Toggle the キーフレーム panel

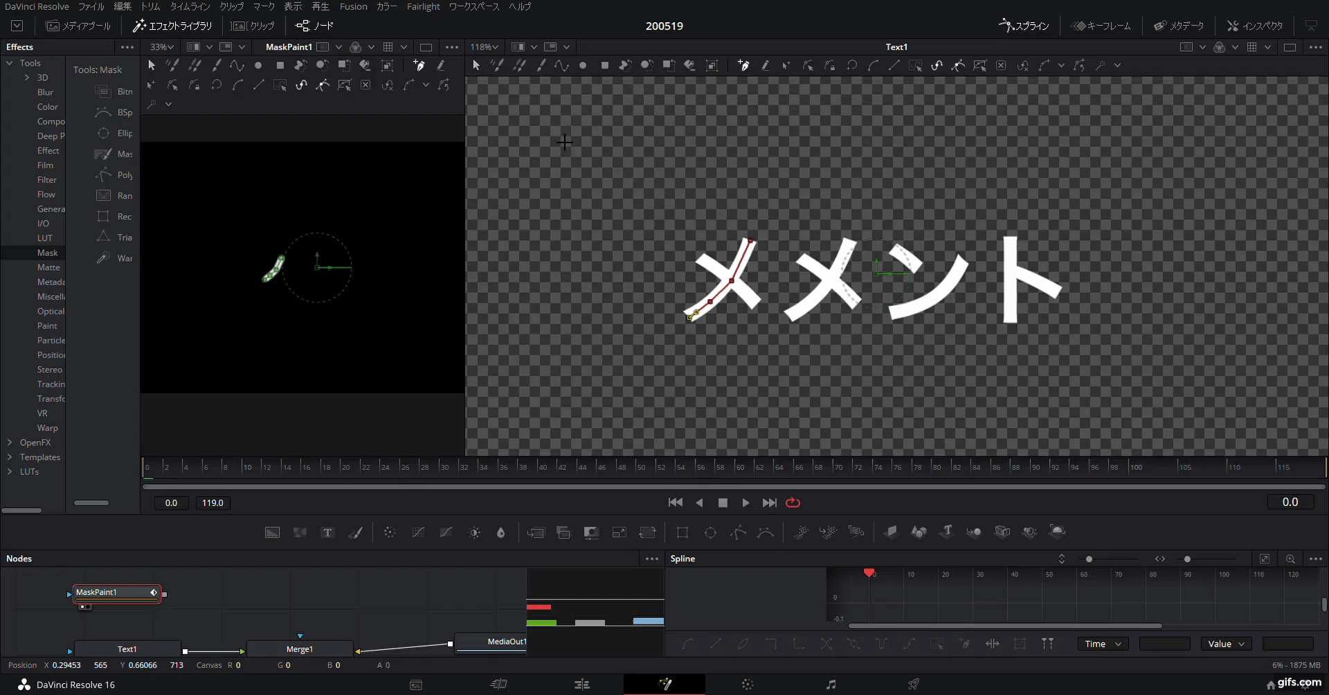point(1101,26)
